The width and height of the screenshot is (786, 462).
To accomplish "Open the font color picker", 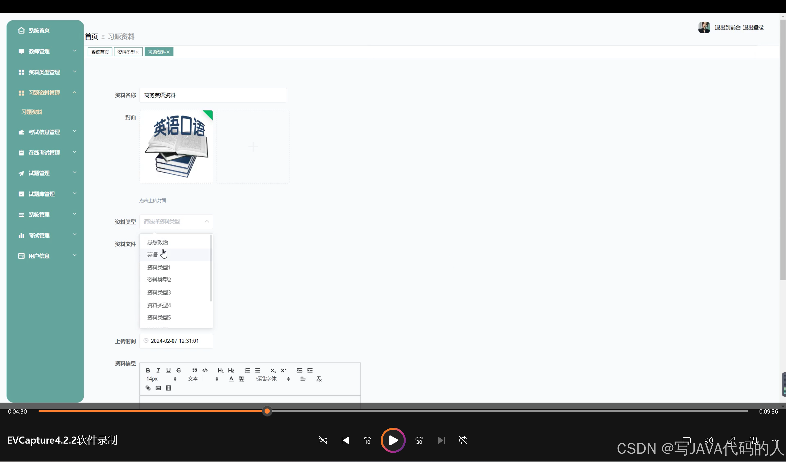I will point(231,379).
